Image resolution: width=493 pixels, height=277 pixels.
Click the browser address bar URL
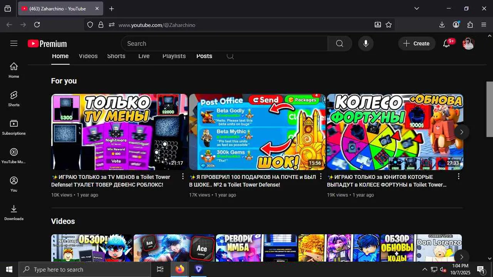click(x=157, y=25)
